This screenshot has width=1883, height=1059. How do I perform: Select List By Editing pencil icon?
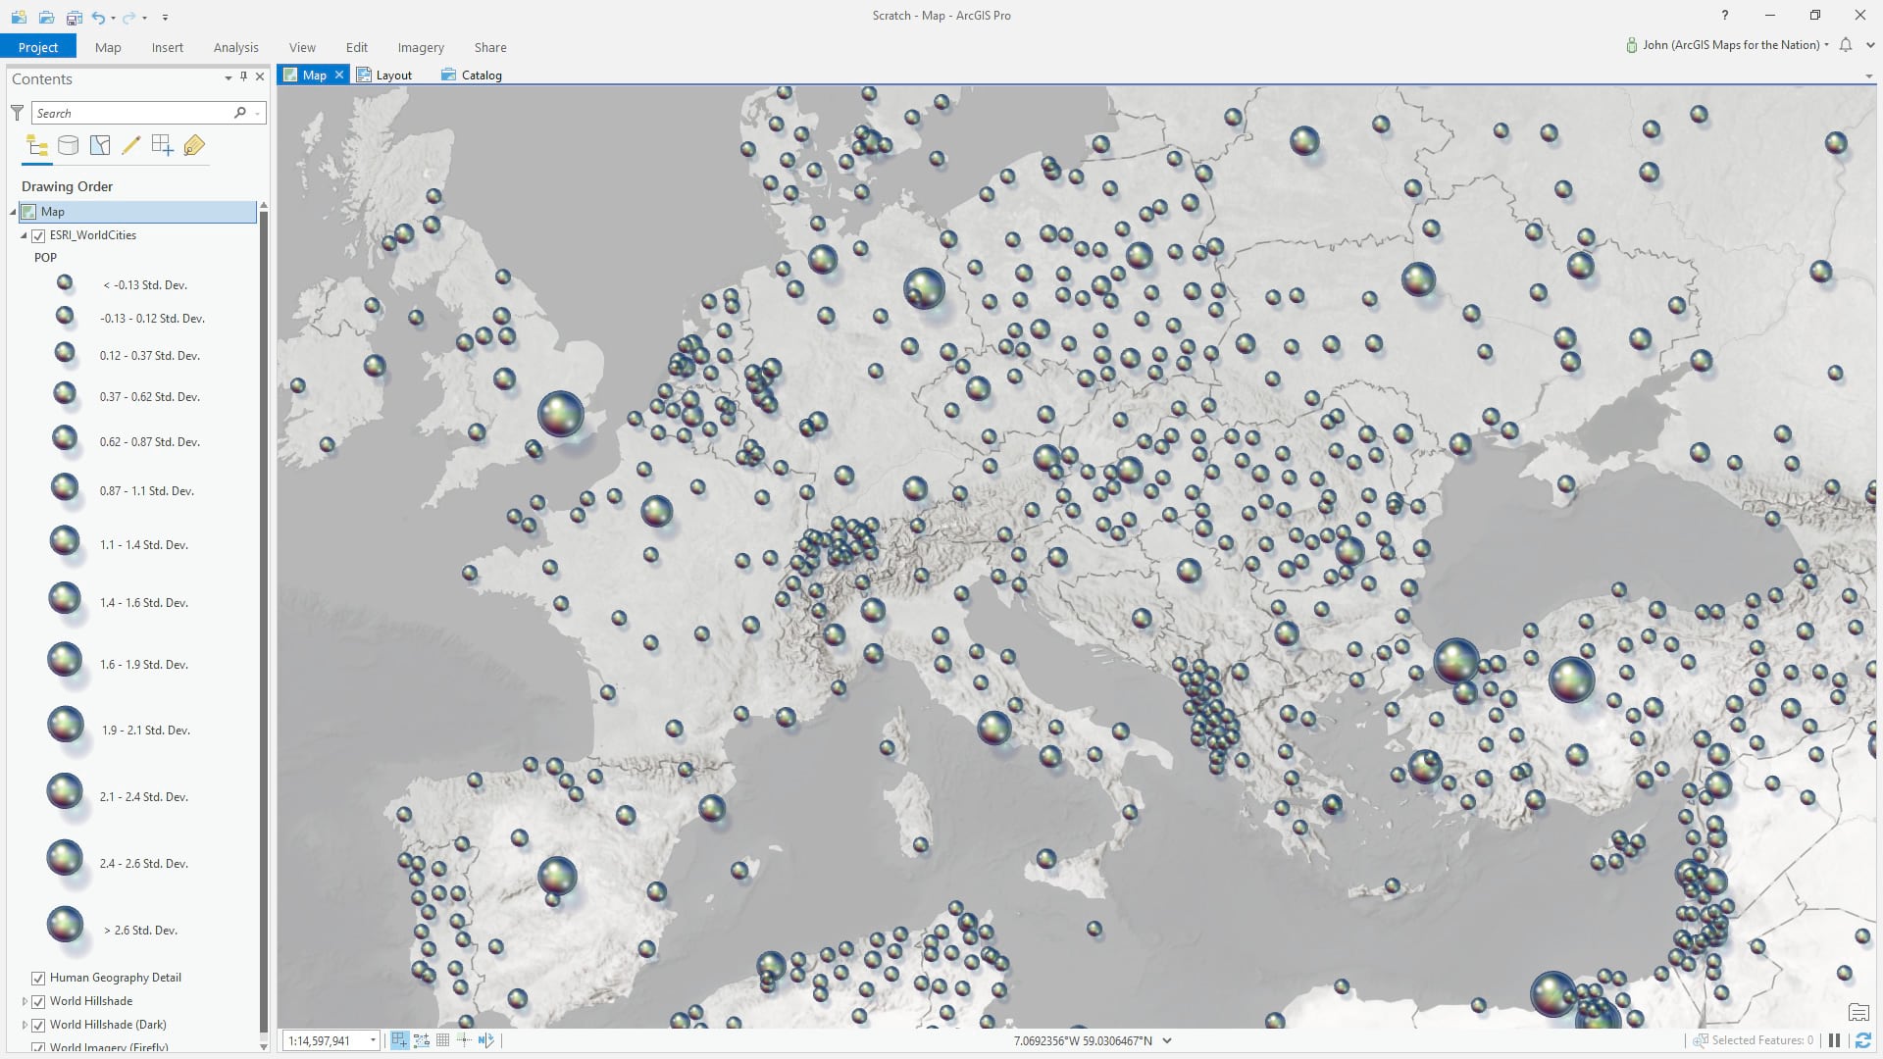coord(130,146)
